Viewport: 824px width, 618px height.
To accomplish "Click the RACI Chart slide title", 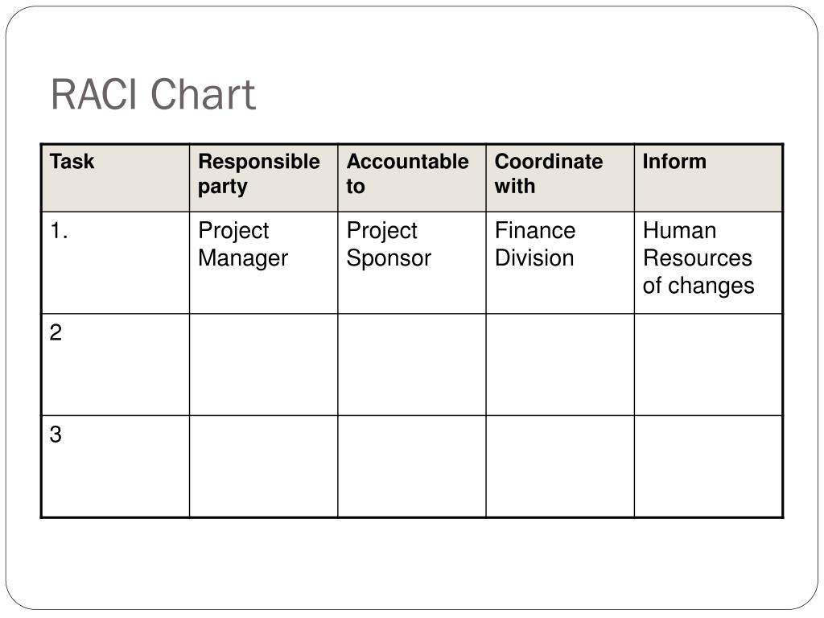I will click(x=153, y=94).
